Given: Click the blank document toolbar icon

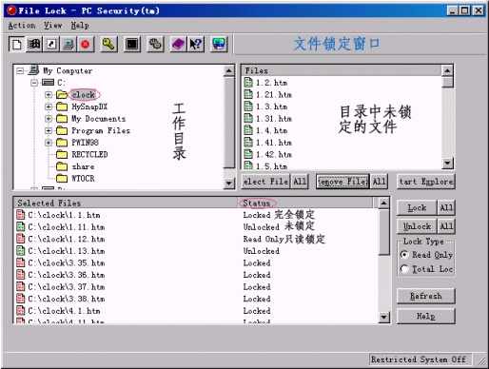Looking at the screenshot, I should click(x=16, y=45).
